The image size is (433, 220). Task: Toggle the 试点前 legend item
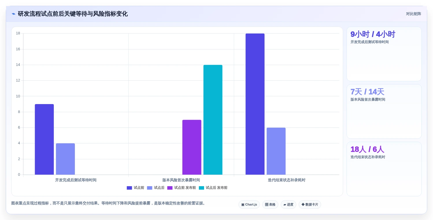click(136, 188)
